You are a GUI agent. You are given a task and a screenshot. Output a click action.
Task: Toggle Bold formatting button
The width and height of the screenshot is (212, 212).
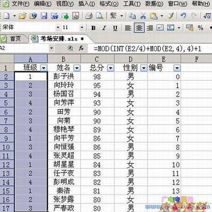(x=93, y=28)
